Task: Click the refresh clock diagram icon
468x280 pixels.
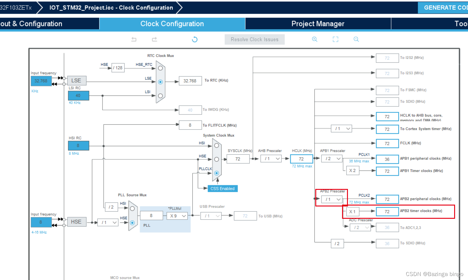Action: click(195, 39)
